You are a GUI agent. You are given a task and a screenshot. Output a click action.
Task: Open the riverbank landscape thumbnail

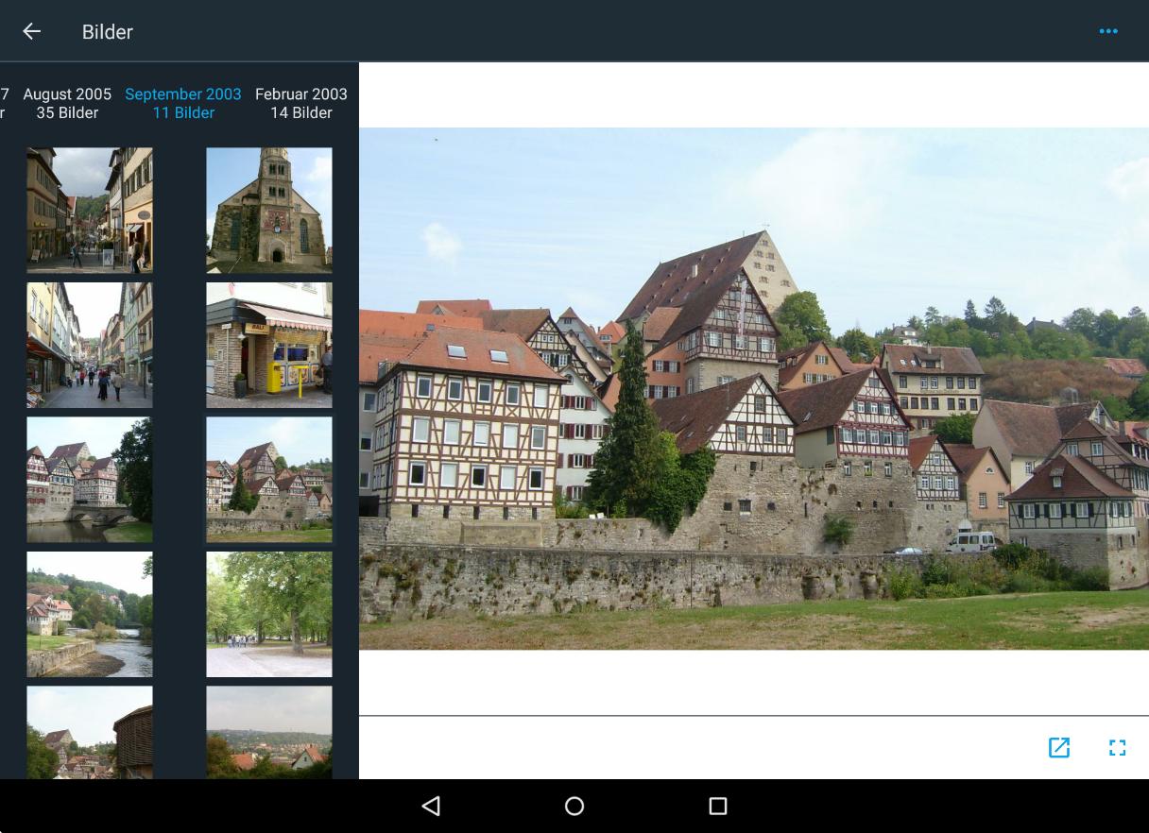[x=90, y=614]
